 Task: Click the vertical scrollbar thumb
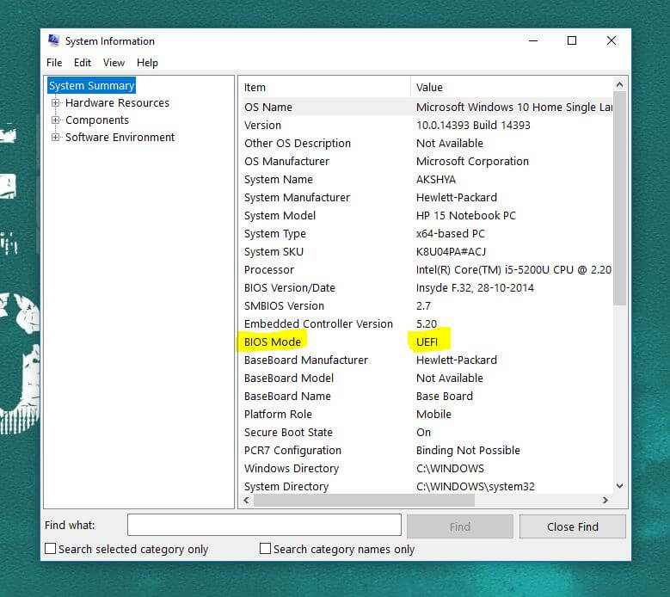tap(619, 199)
